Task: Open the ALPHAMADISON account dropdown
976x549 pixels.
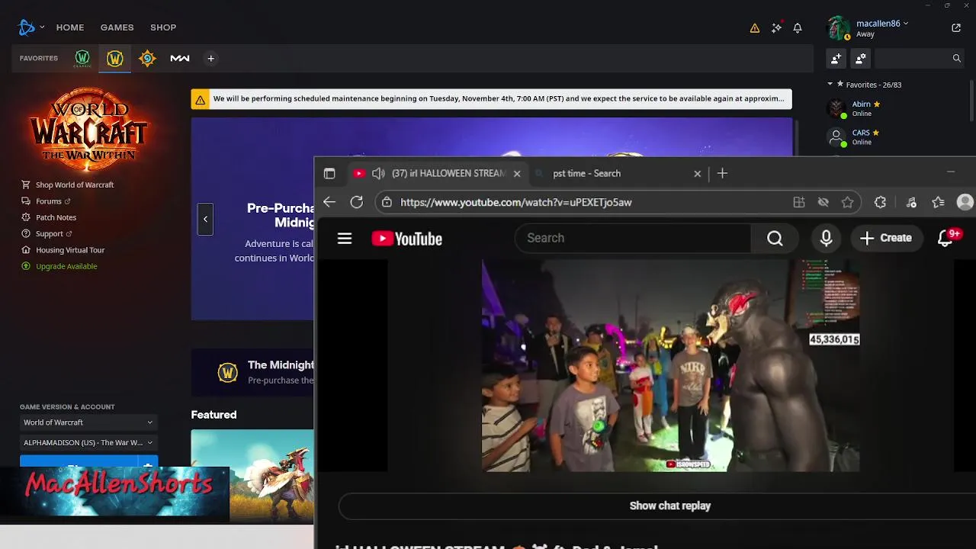Action: (x=88, y=442)
